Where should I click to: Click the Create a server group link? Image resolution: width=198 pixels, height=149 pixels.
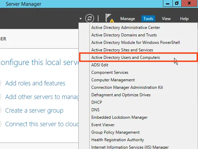click(34, 111)
